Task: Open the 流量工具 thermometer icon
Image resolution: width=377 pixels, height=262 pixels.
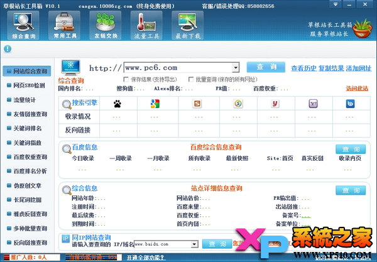Action: click(146, 26)
